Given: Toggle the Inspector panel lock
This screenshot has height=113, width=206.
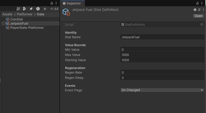Looking at the screenshot, I should coord(198,3).
